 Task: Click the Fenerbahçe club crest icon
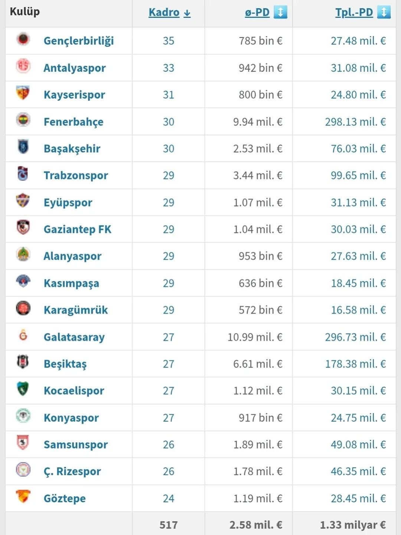(x=23, y=120)
